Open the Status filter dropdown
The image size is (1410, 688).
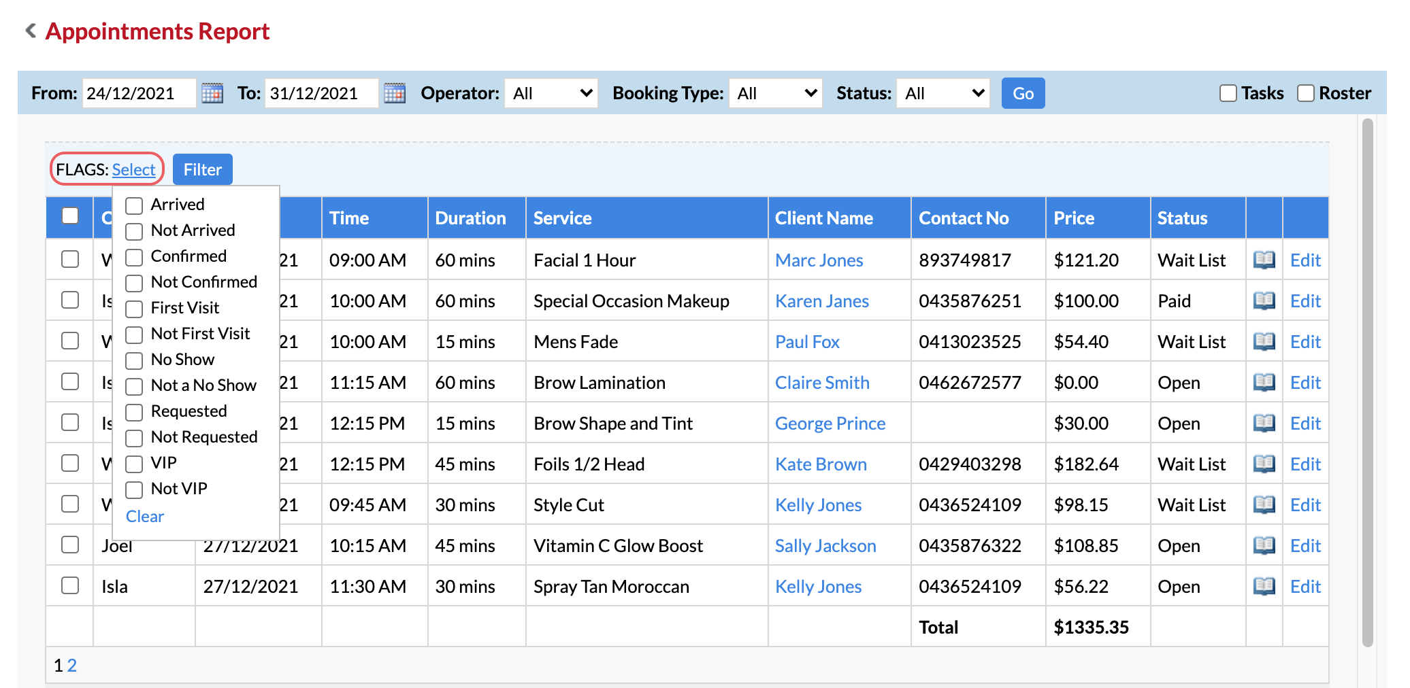coord(943,93)
